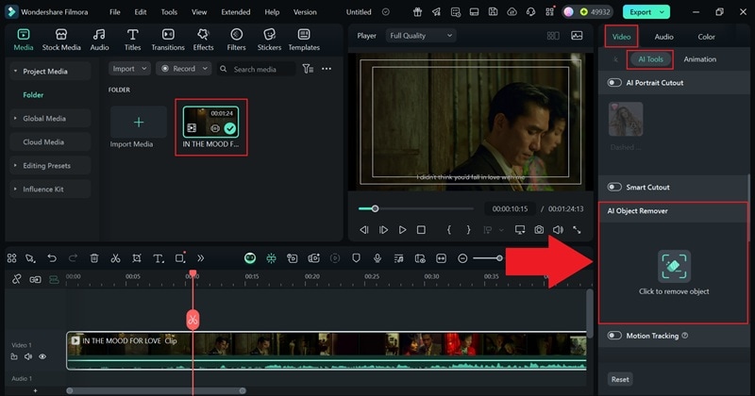Open the more options ellipsis in media panel

[327, 69]
